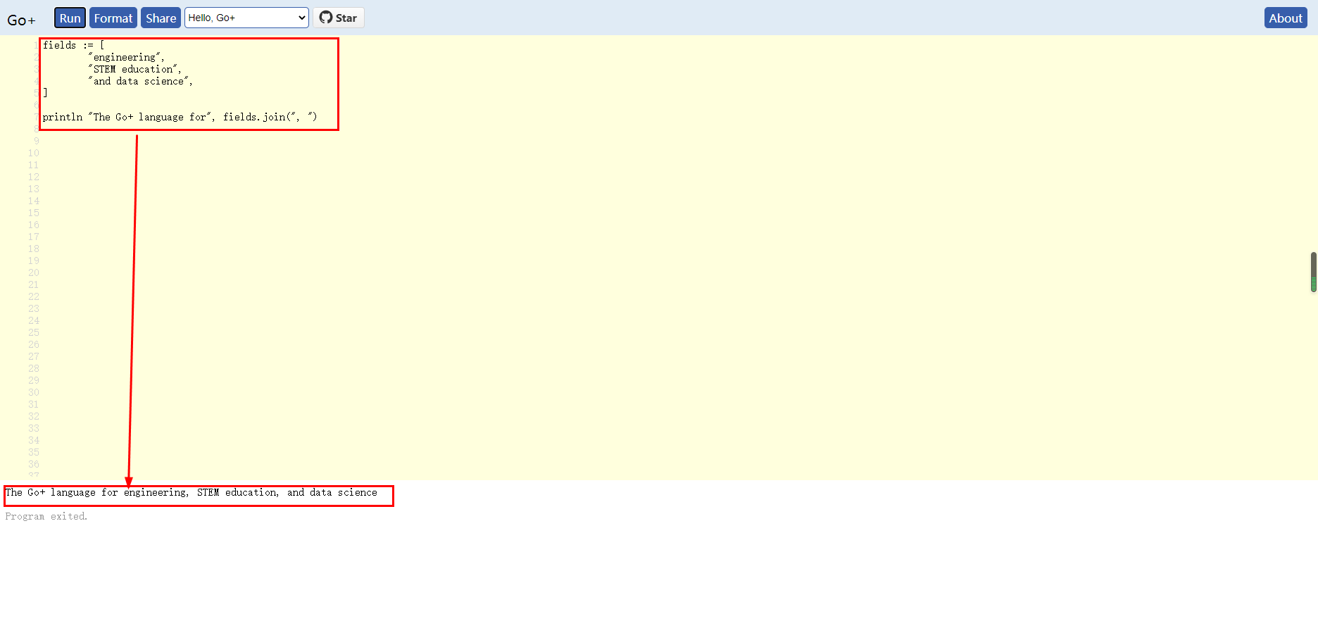Screen dimensions: 1318x640
Task: Click the "Program exited." status text
Action: click(46, 516)
